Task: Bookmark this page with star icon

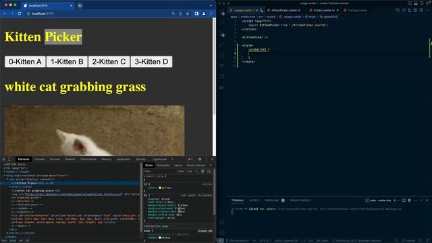Action: coord(188,13)
